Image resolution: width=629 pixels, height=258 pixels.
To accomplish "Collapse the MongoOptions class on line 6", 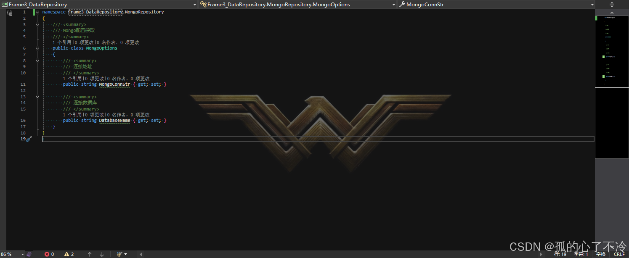I will pos(37,48).
